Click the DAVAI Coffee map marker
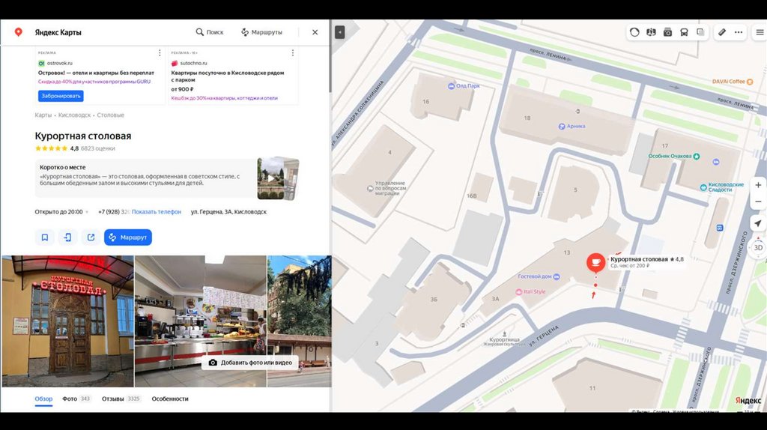 click(750, 82)
